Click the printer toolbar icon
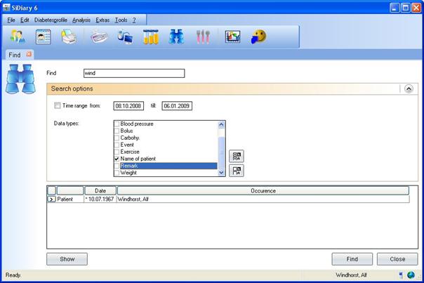The image size is (424, 283). point(68,37)
